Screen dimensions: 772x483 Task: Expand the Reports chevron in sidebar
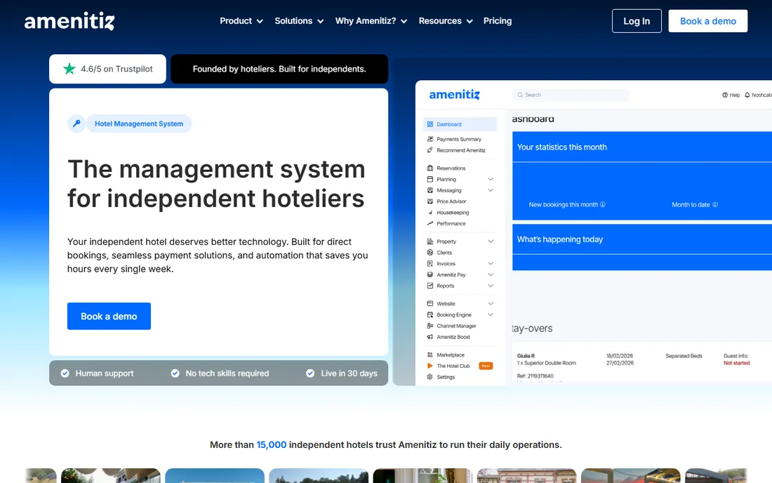tap(491, 286)
